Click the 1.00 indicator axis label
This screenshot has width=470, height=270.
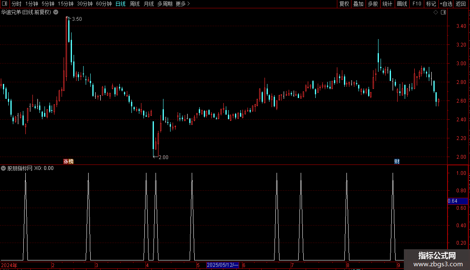tap(461, 173)
